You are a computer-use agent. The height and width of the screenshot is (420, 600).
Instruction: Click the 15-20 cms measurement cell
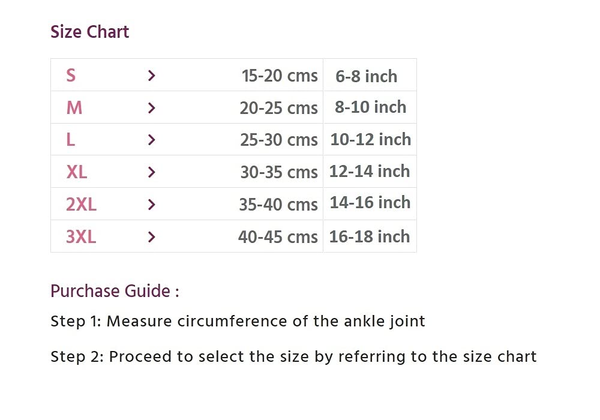click(x=279, y=76)
